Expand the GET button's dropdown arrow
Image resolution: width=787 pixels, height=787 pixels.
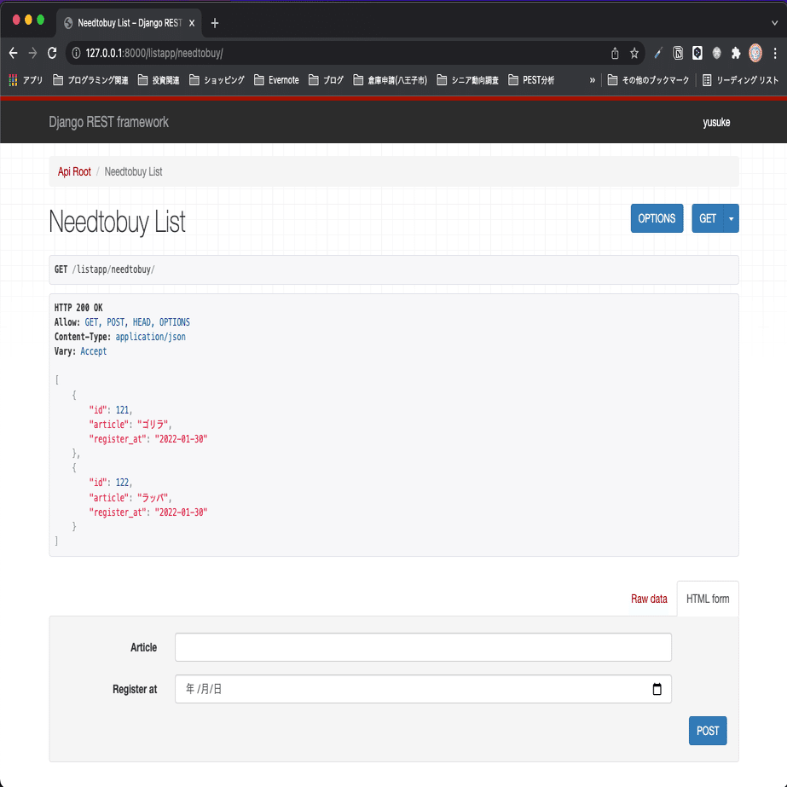tap(730, 218)
